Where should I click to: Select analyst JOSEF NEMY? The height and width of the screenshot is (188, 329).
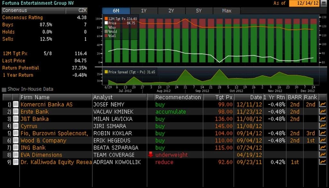click(109, 104)
